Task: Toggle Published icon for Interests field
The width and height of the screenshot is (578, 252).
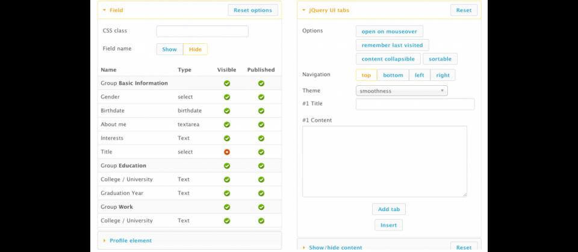Action: coord(261,138)
